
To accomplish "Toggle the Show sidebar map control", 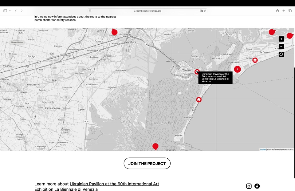I will pyautogui.click(x=17, y=42).
